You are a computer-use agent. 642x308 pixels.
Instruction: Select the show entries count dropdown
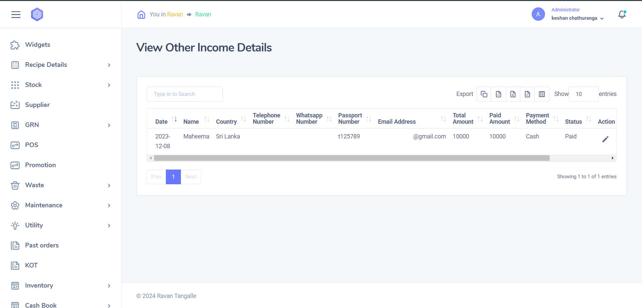tap(583, 94)
